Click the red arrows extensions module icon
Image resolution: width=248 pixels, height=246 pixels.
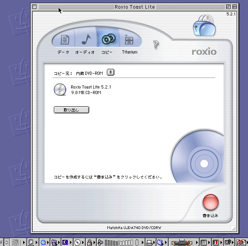click(241, 242)
